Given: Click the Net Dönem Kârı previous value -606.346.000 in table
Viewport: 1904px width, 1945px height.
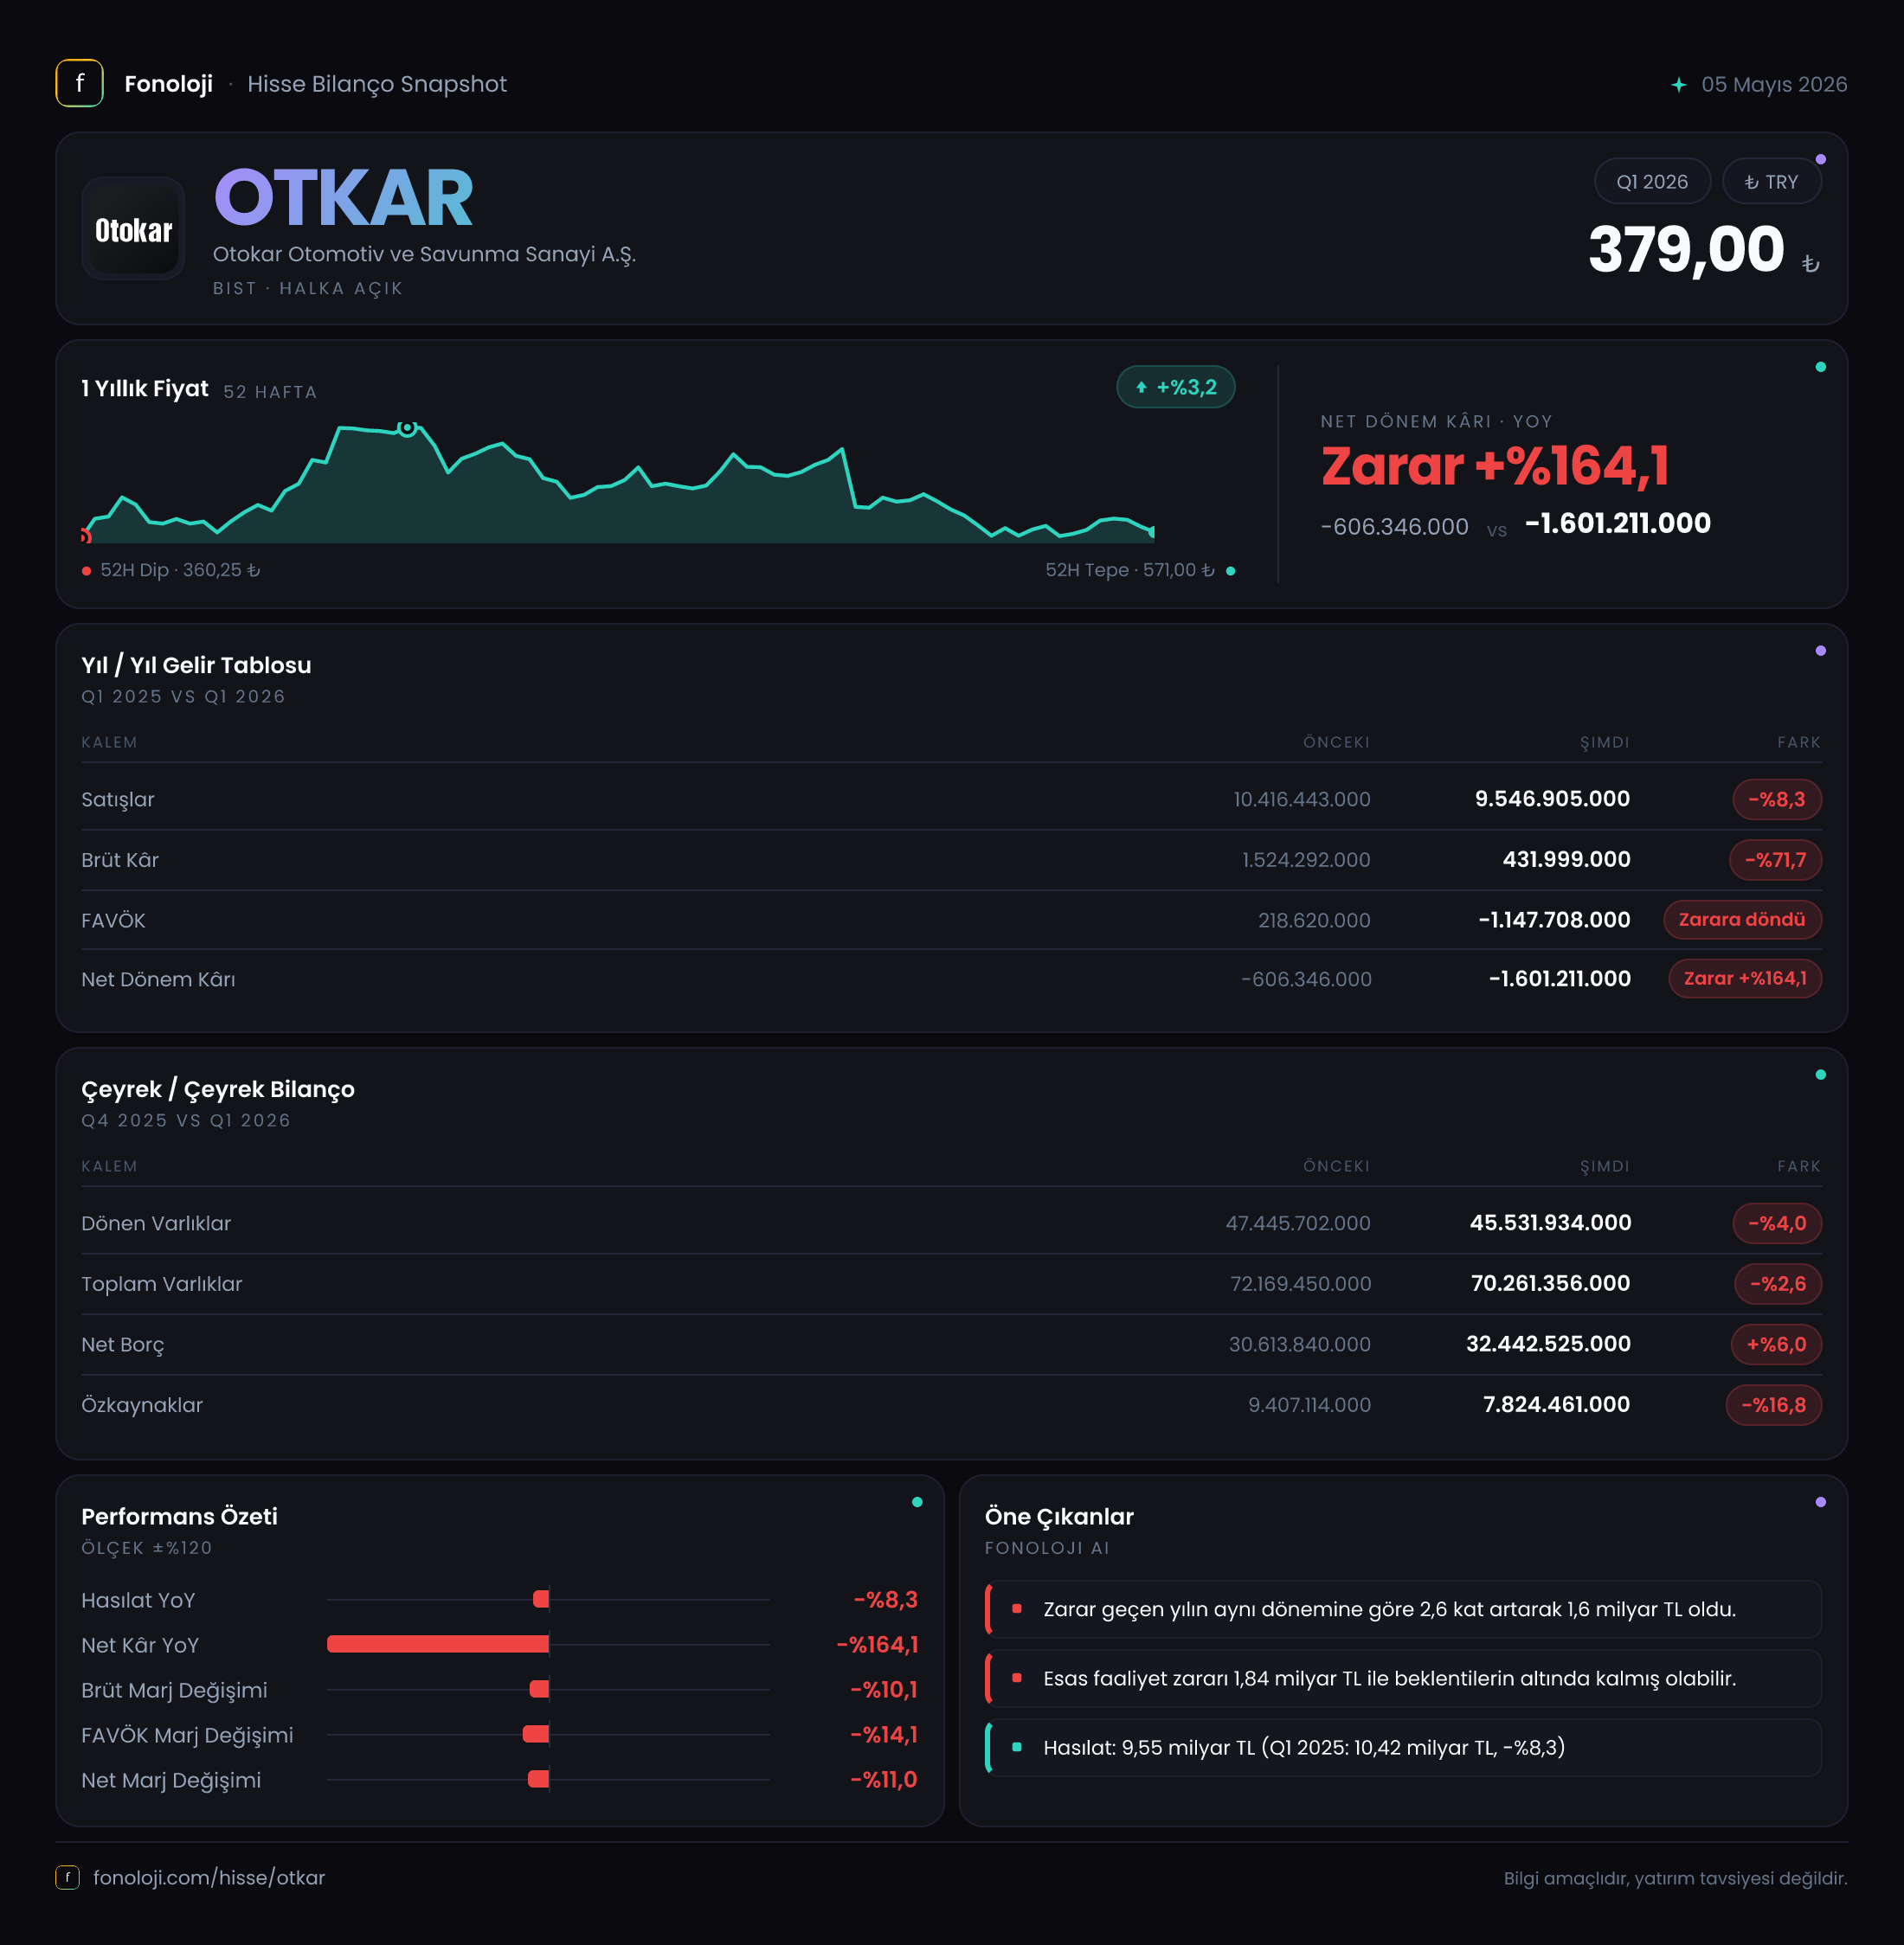Looking at the screenshot, I should click(x=1306, y=979).
